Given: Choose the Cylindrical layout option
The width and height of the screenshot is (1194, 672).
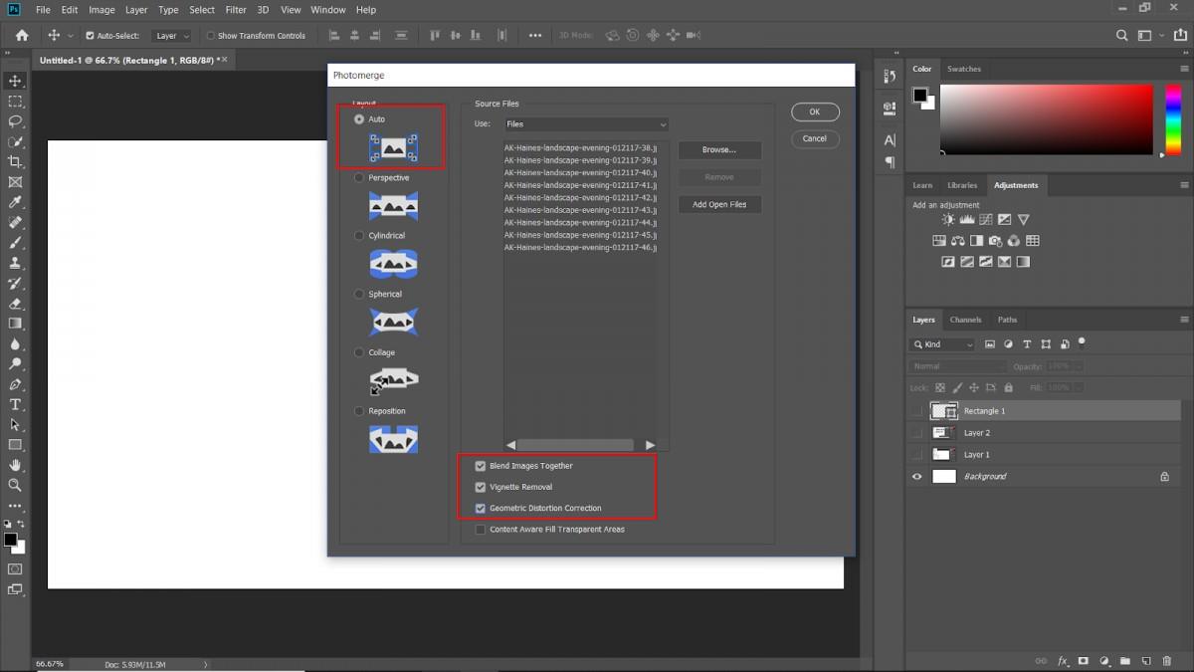Looking at the screenshot, I should pos(359,236).
